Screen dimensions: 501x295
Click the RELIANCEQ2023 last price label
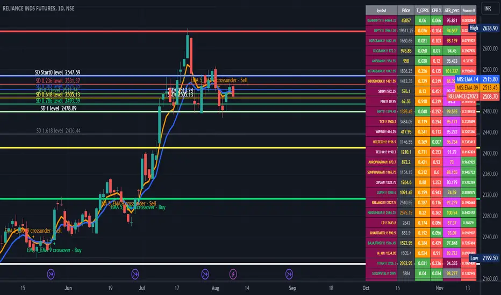click(473, 97)
